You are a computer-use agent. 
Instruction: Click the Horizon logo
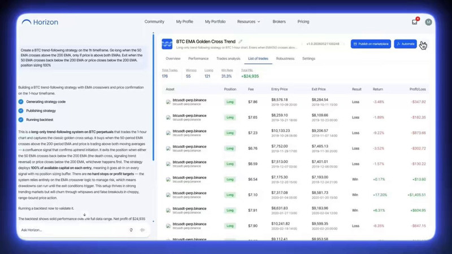pyautogui.click(x=40, y=22)
